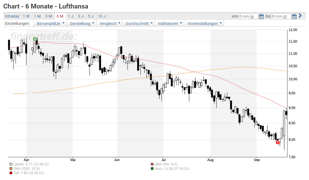Switch to the Intraday tab

(x=12, y=16)
